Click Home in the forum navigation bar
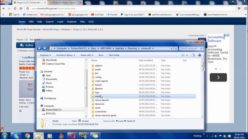Image resolution: width=248 pixels, height=139 pixels. 22,22
